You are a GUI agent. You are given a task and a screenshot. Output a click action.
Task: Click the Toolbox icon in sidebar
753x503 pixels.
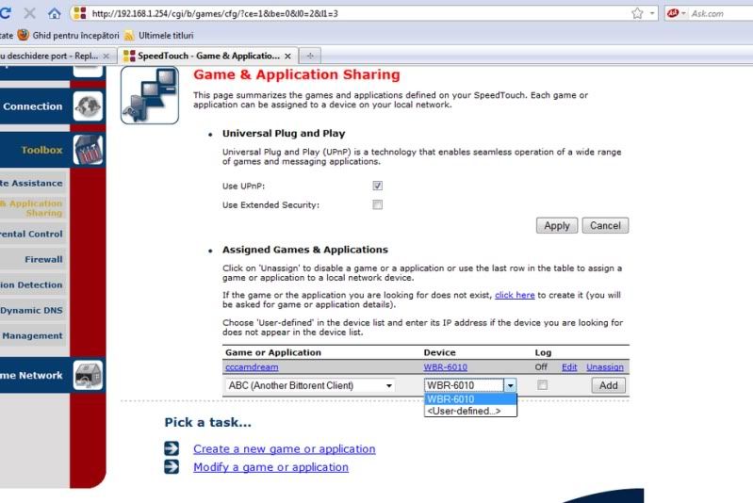point(88,150)
